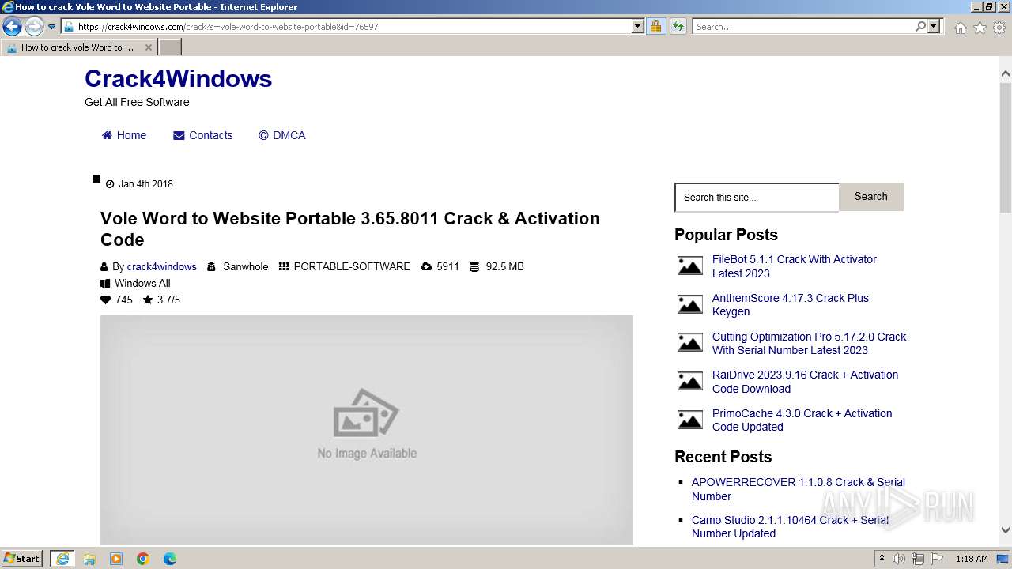Show hidden system tray icons arrow
The height and width of the screenshot is (569, 1012).
[882, 559]
